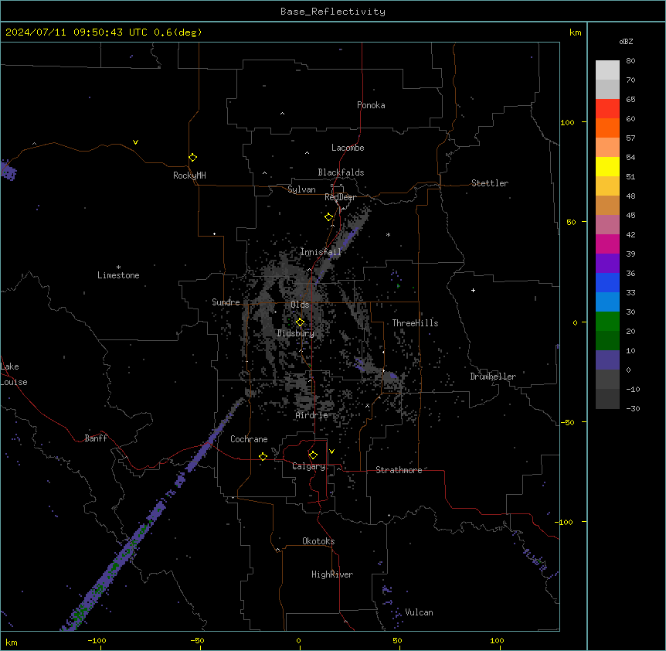Click the legend value 80
The width and height of the screenshot is (666, 651).
click(x=630, y=61)
